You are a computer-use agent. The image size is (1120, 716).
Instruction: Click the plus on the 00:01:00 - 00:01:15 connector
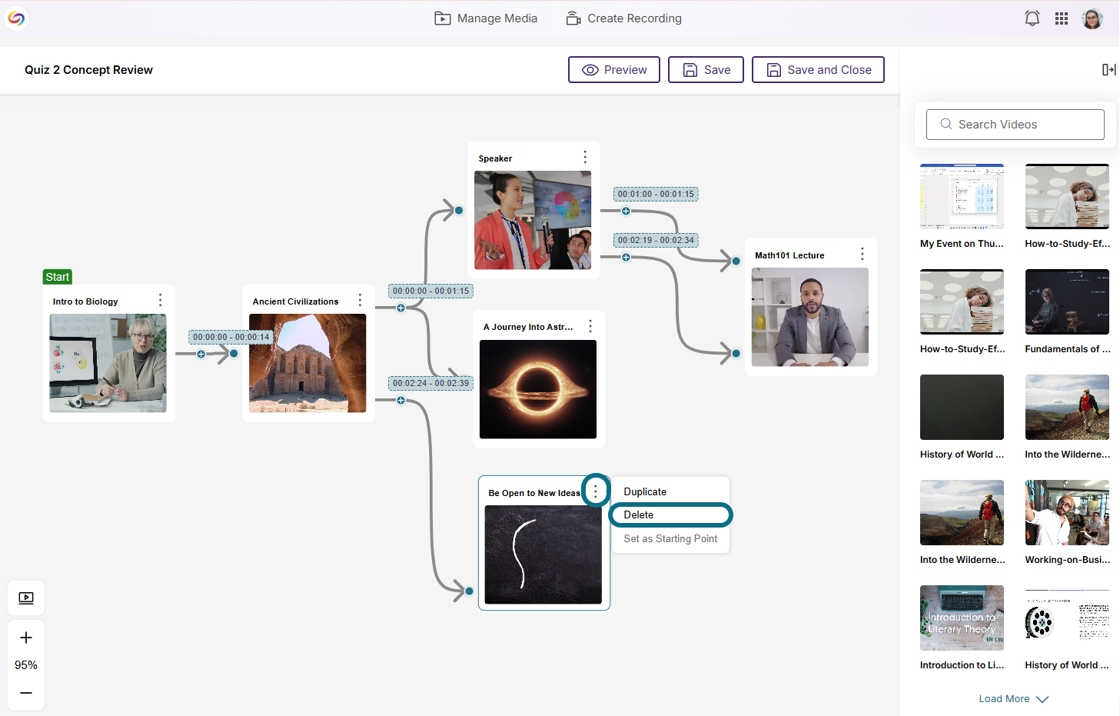pos(626,211)
